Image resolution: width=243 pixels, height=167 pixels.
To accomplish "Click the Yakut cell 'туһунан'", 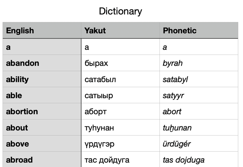I will click(99, 128).
